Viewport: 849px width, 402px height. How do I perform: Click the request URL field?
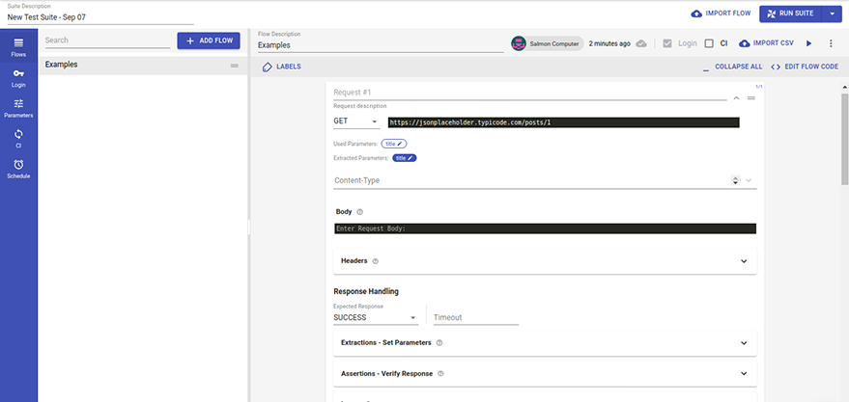point(564,122)
